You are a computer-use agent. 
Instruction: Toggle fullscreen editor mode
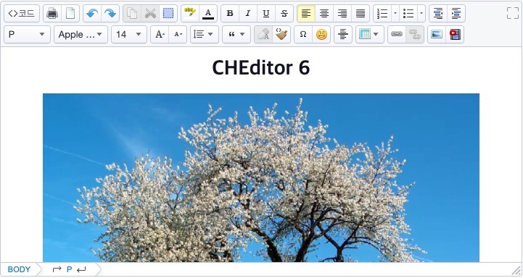513,13
